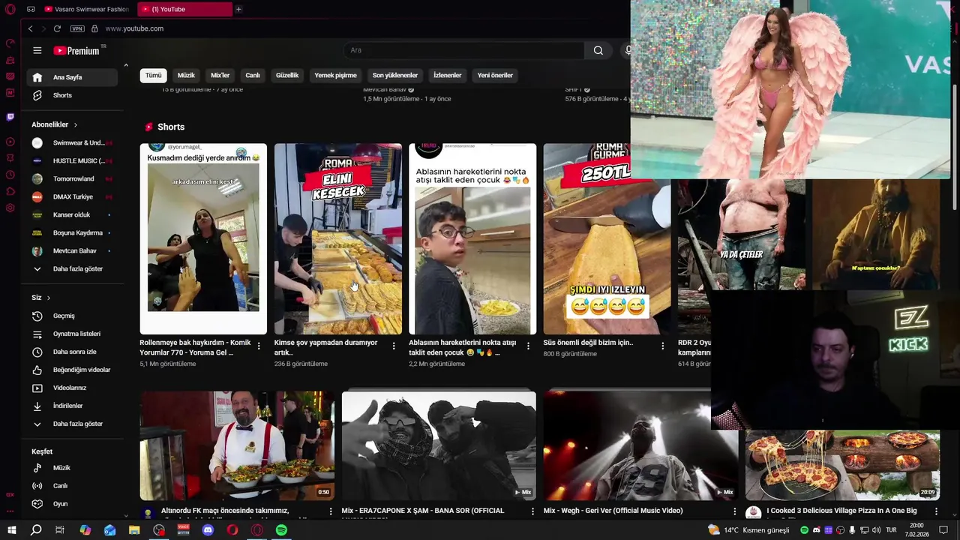
Task: Open options menu for Süs önemli değil short
Action: tap(662, 346)
